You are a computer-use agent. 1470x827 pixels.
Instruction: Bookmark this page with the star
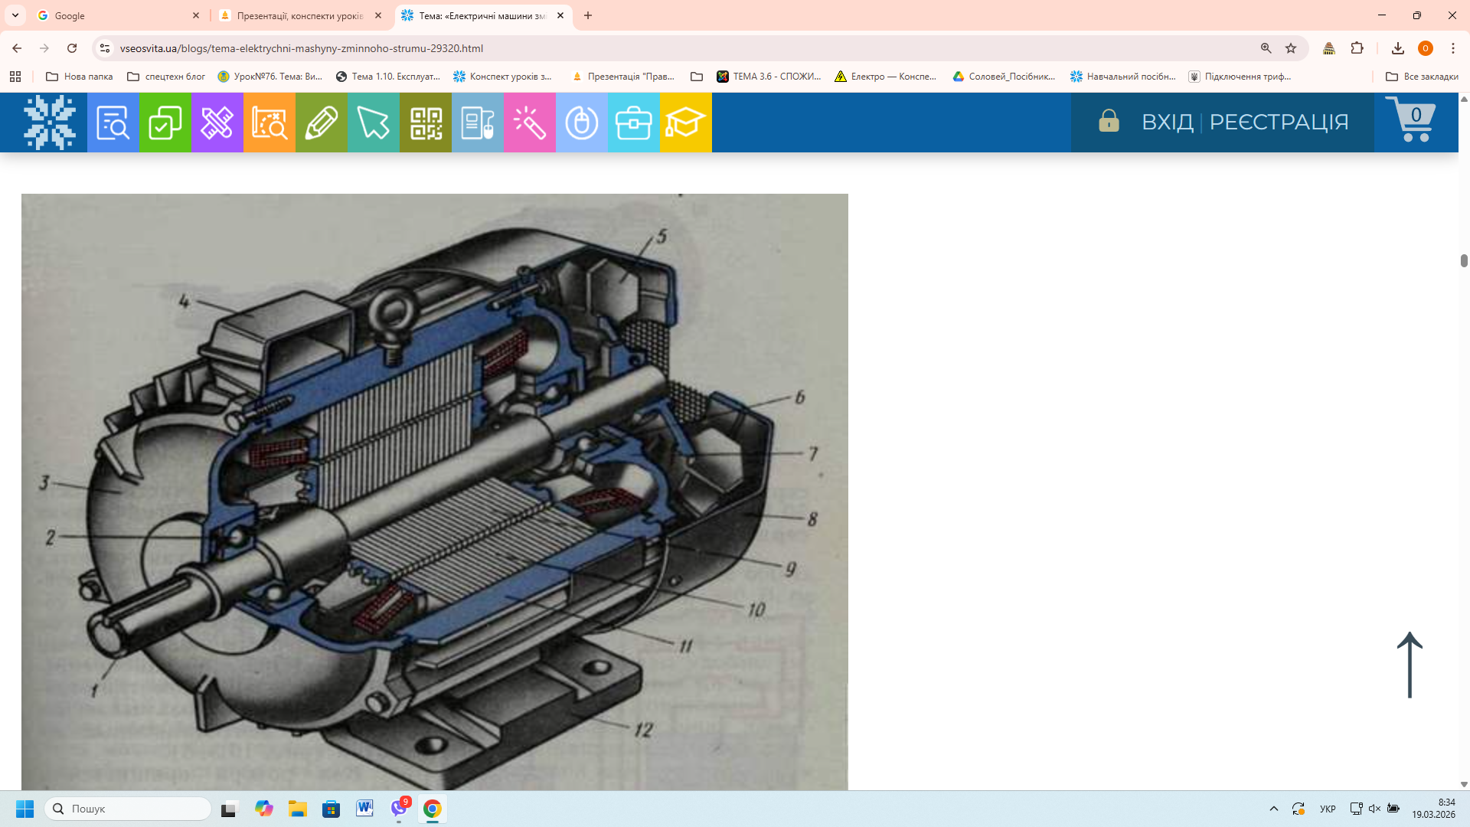(1291, 48)
